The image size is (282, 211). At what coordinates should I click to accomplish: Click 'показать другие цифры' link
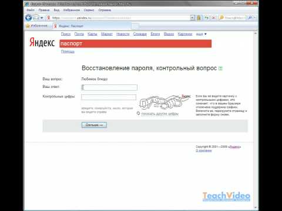pos(160,114)
